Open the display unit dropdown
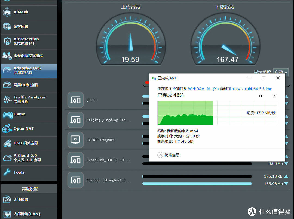The height and width of the screenshot is (219, 294). click(281, 72)
